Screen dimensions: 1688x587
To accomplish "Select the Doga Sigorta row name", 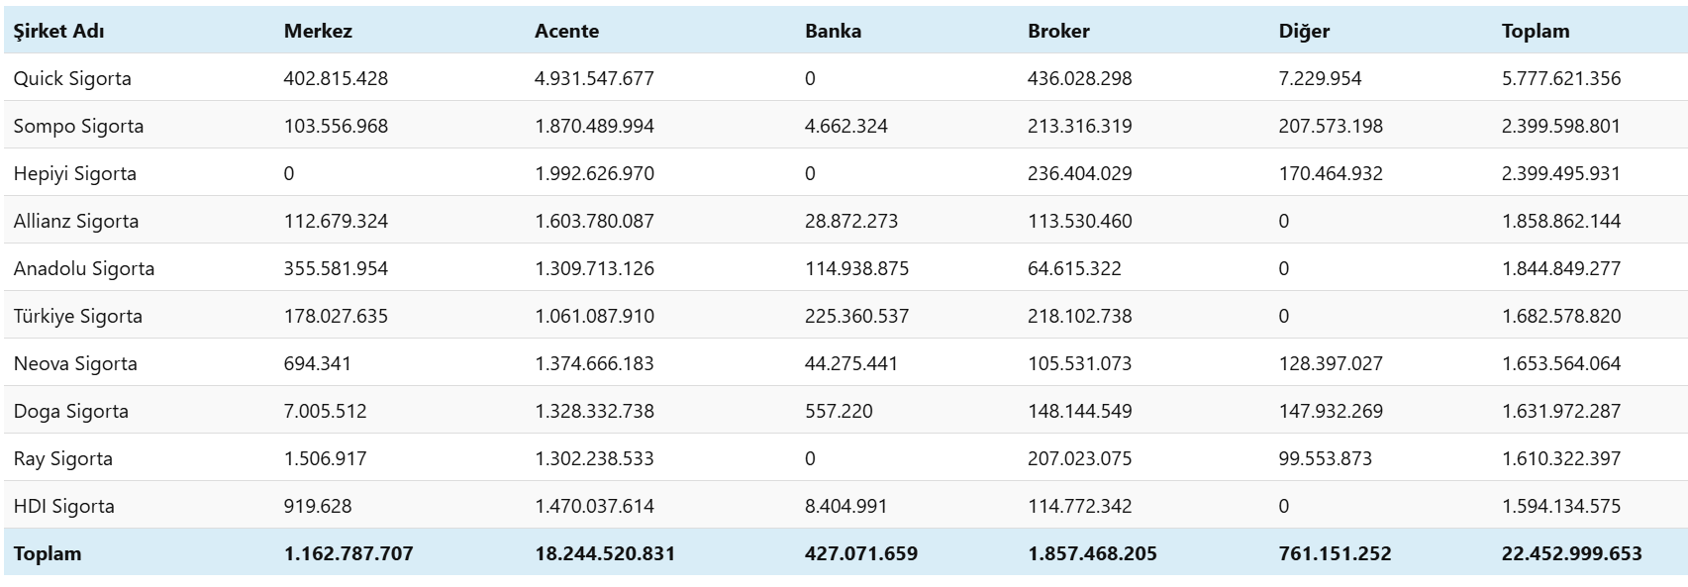I will [x=71, y=411].
